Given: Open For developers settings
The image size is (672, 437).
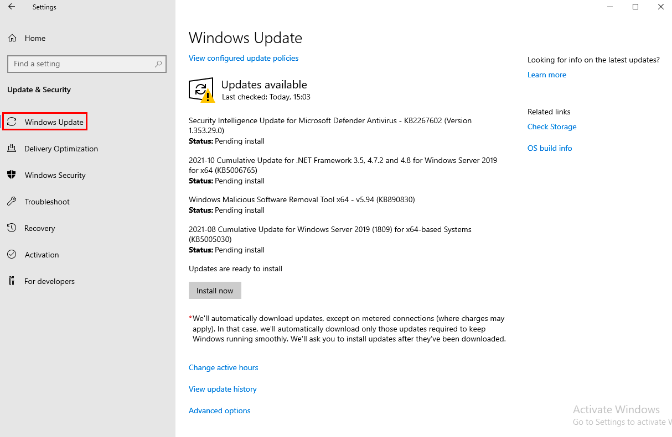Looking at the screenshot, I should pyautogui.click(x=49, y=281).
